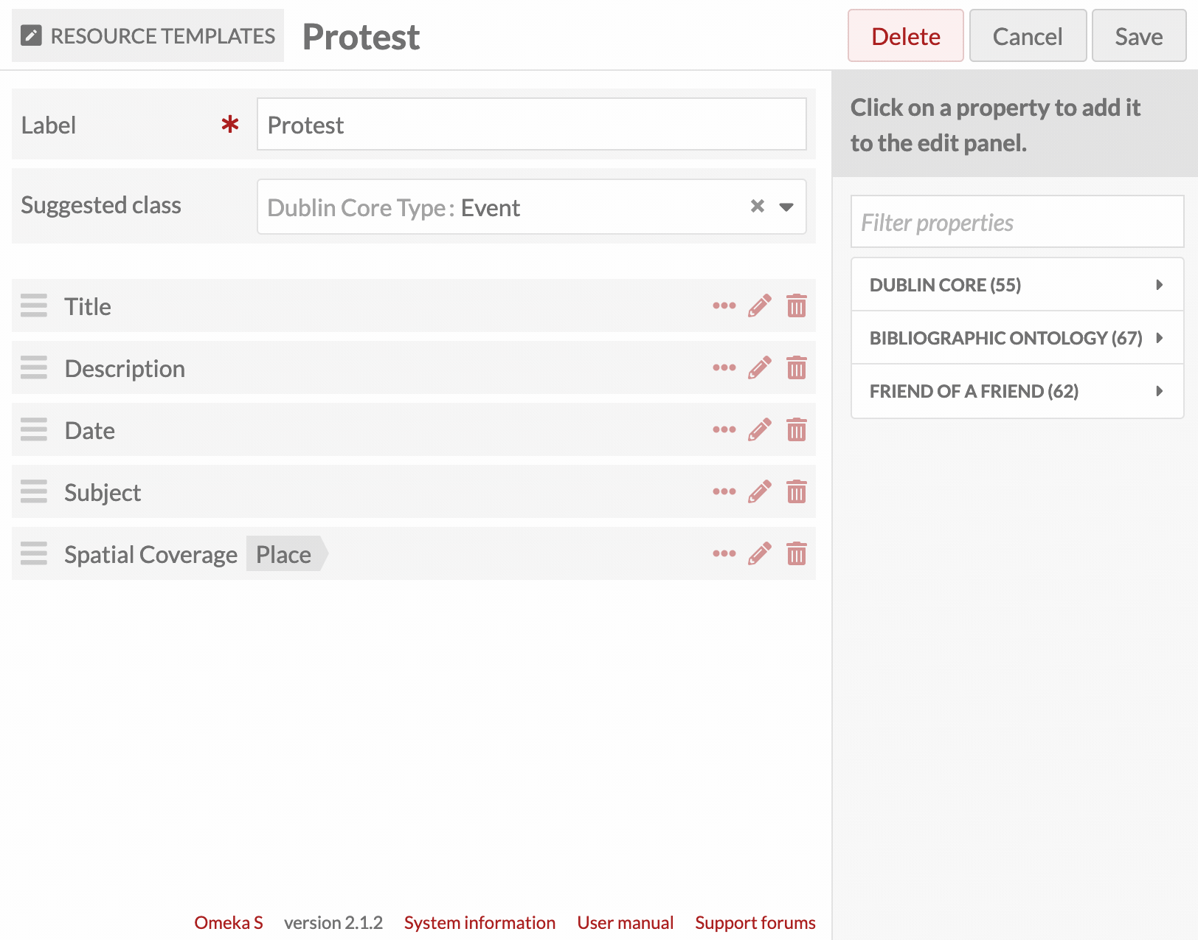Image resolution: width=1198 pixels, height=940 pixels.
Task: Click the Resource Templates breadcrumb label
Action: point(162,36)
